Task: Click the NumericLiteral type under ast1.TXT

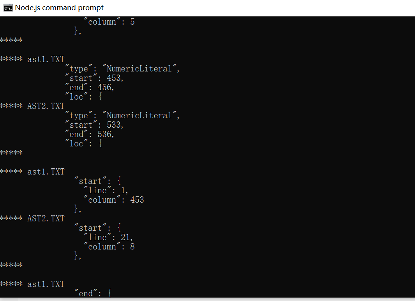Action: click(122, 69)
